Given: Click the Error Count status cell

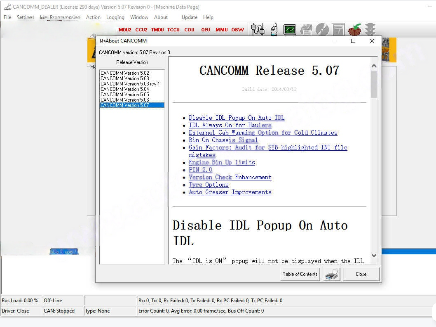Looking at the screenshot, I should click(x=286, y=311).
